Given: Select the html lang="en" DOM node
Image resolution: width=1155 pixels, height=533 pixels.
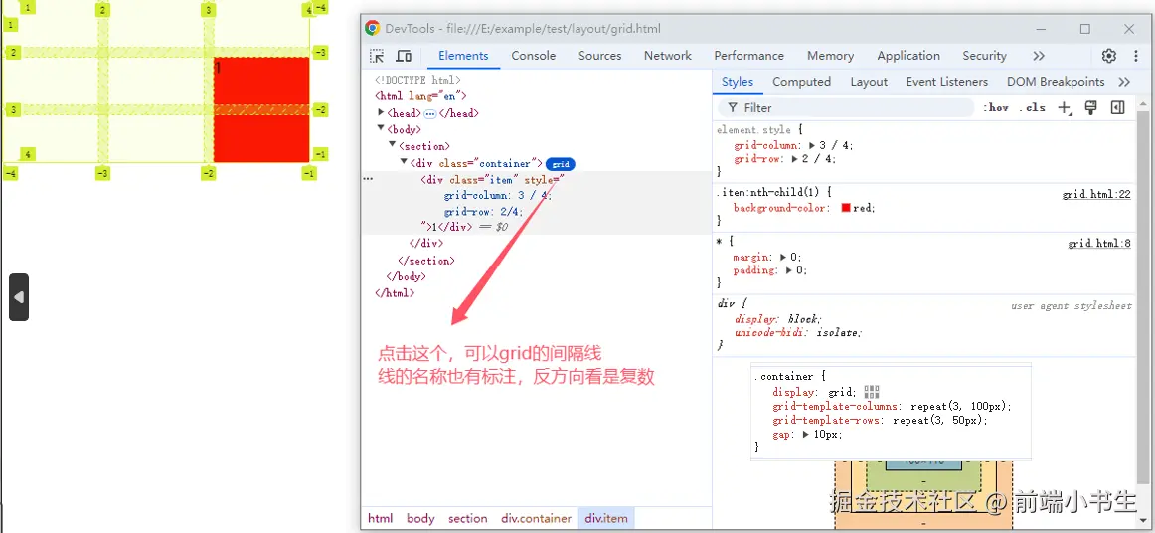Looking at the screenshot, I should [x=420, y=96].
